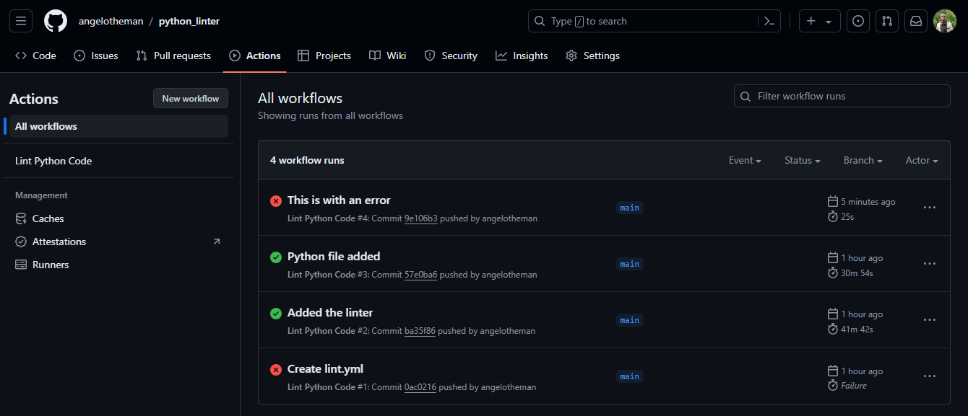Open the command palette terminal icon
968x416 pixels.
tap(769, 20)
